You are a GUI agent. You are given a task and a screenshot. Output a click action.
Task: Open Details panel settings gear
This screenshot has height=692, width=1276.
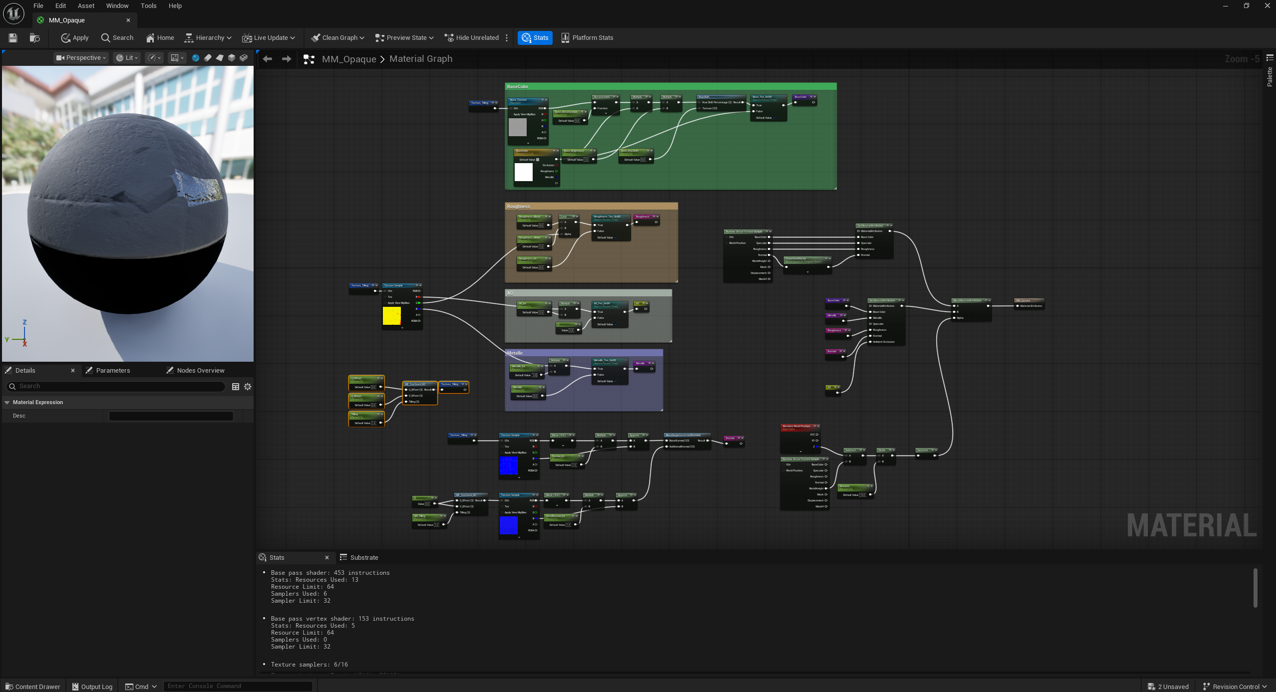pyautogui.click(x=248, y=387)
